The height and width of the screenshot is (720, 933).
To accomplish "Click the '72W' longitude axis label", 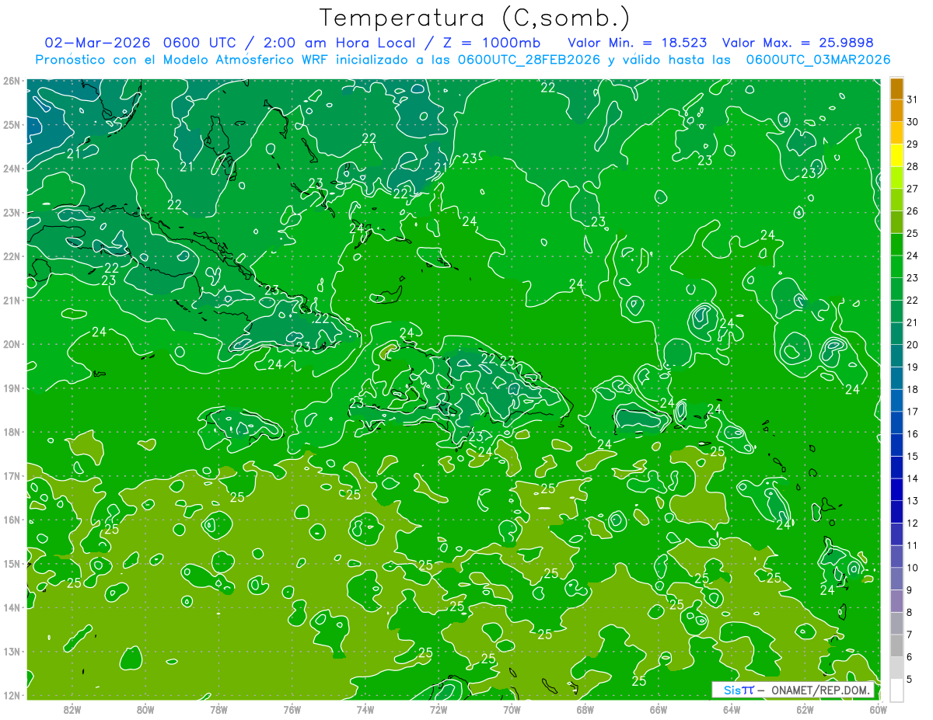I will tap(439, 709).
